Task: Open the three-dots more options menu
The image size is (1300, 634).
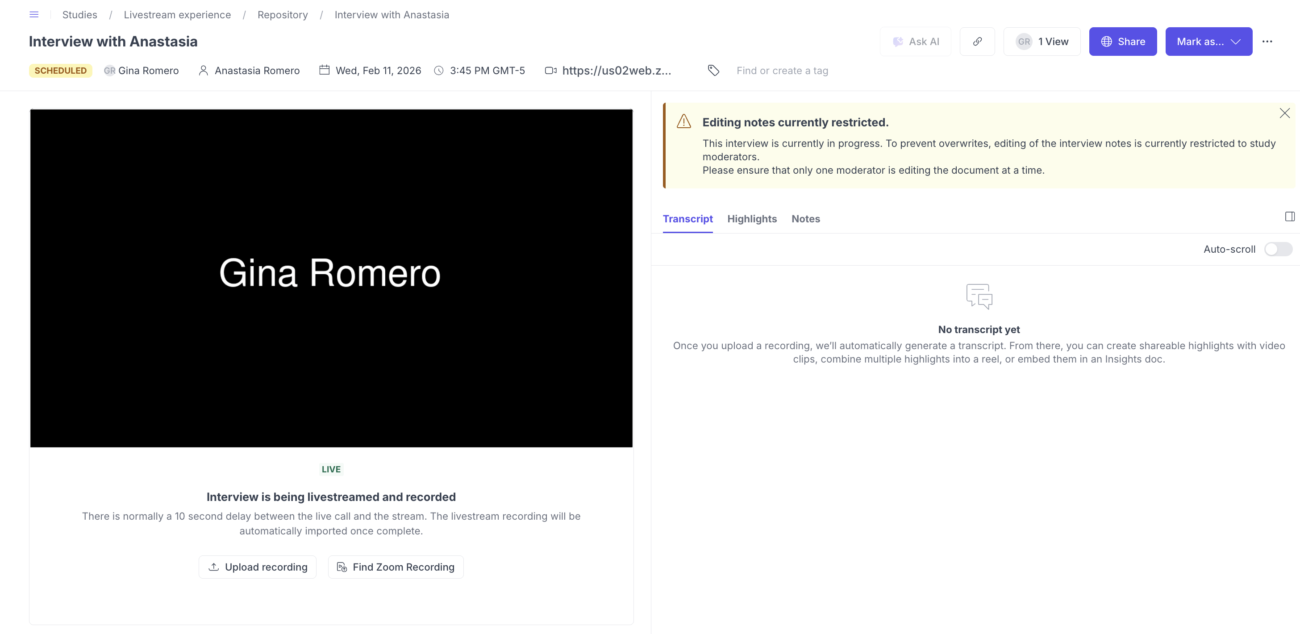Action: point(1267,42)
